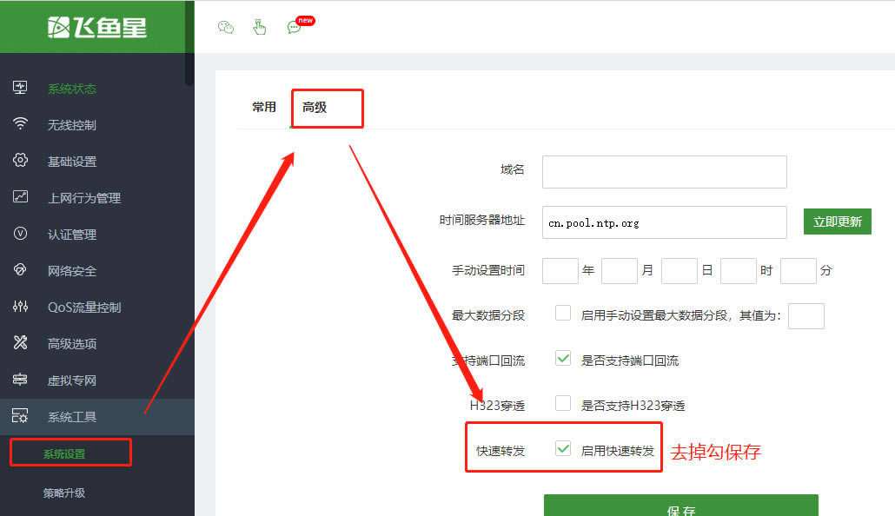Click the WeChat icon in top bar
895x516 pixels.
(225, 27)
